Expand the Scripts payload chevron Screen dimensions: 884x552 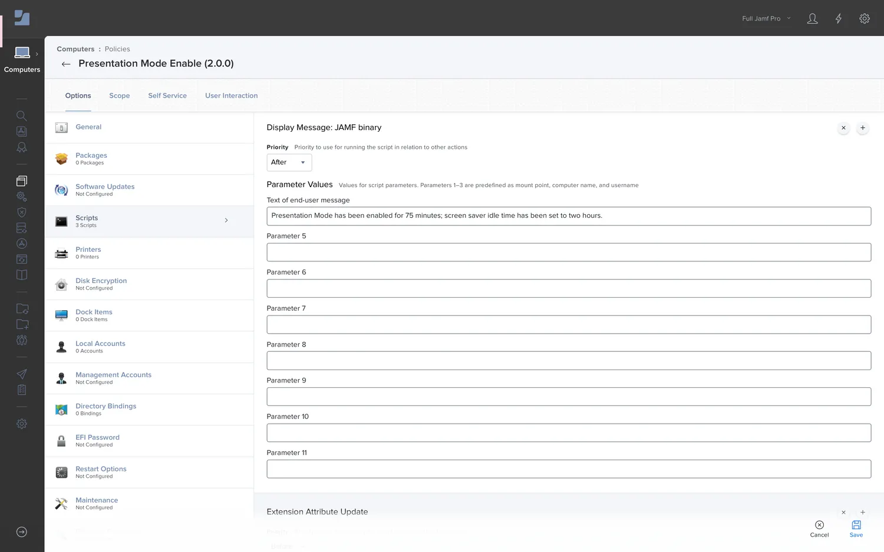point(226,220)
